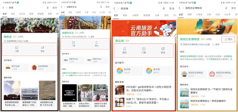Tap microphone icon in 游云南 search bar
This screenshot has height=112, width=238.
click(x=164, y=8)
